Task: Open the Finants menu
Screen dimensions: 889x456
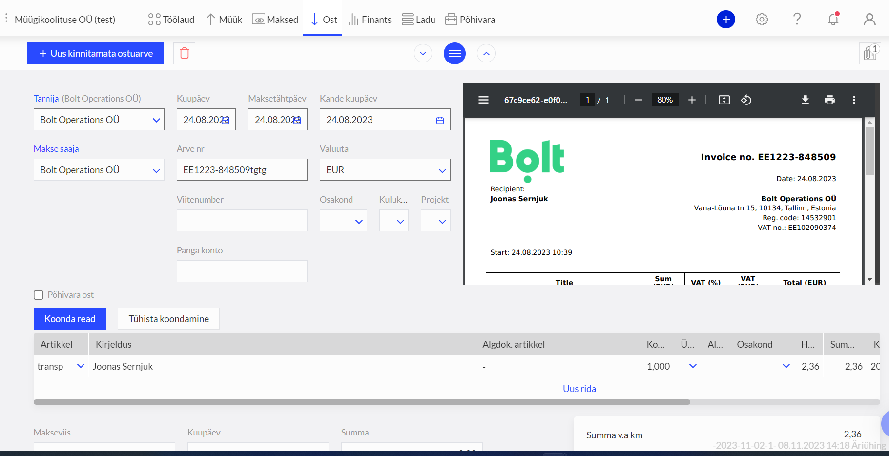Action: pos(371,20)
